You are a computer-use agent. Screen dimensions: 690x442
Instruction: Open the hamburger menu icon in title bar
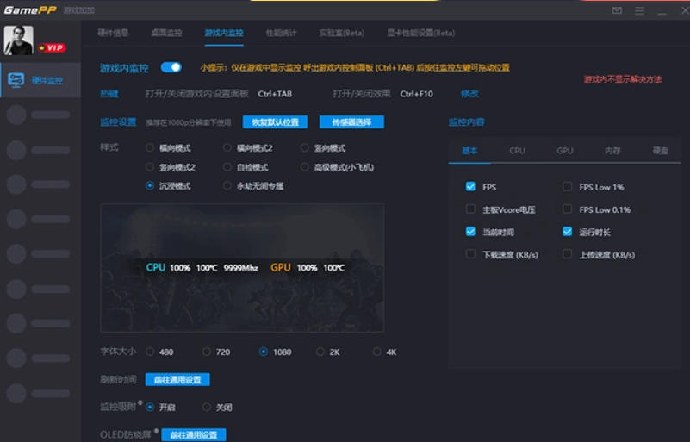pos(639,10)
